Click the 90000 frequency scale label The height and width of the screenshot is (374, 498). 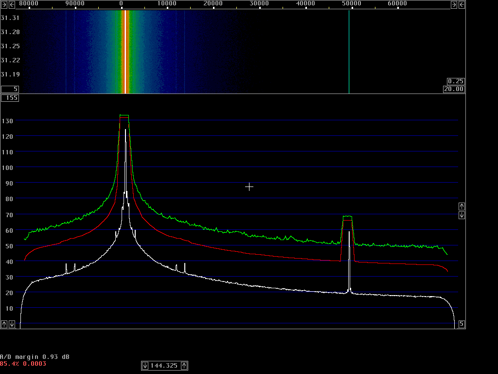coord(75,3)
